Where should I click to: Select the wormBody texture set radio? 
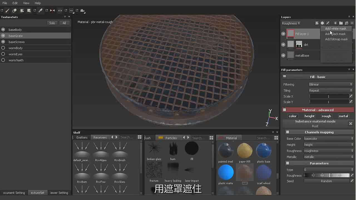pyautogui.click(x=3, y=48)
